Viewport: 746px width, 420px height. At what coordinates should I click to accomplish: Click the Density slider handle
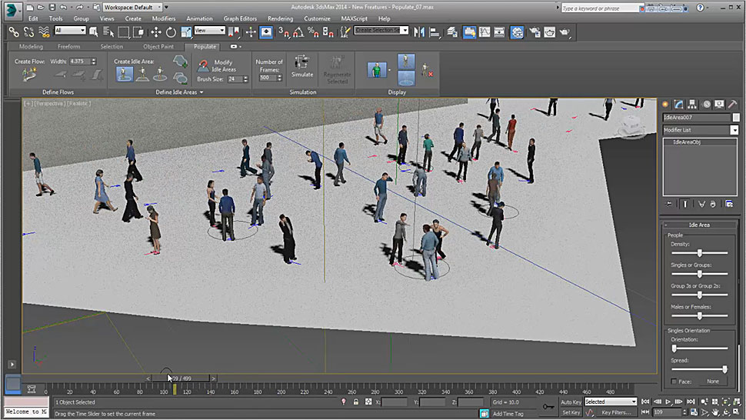[699, 252]
